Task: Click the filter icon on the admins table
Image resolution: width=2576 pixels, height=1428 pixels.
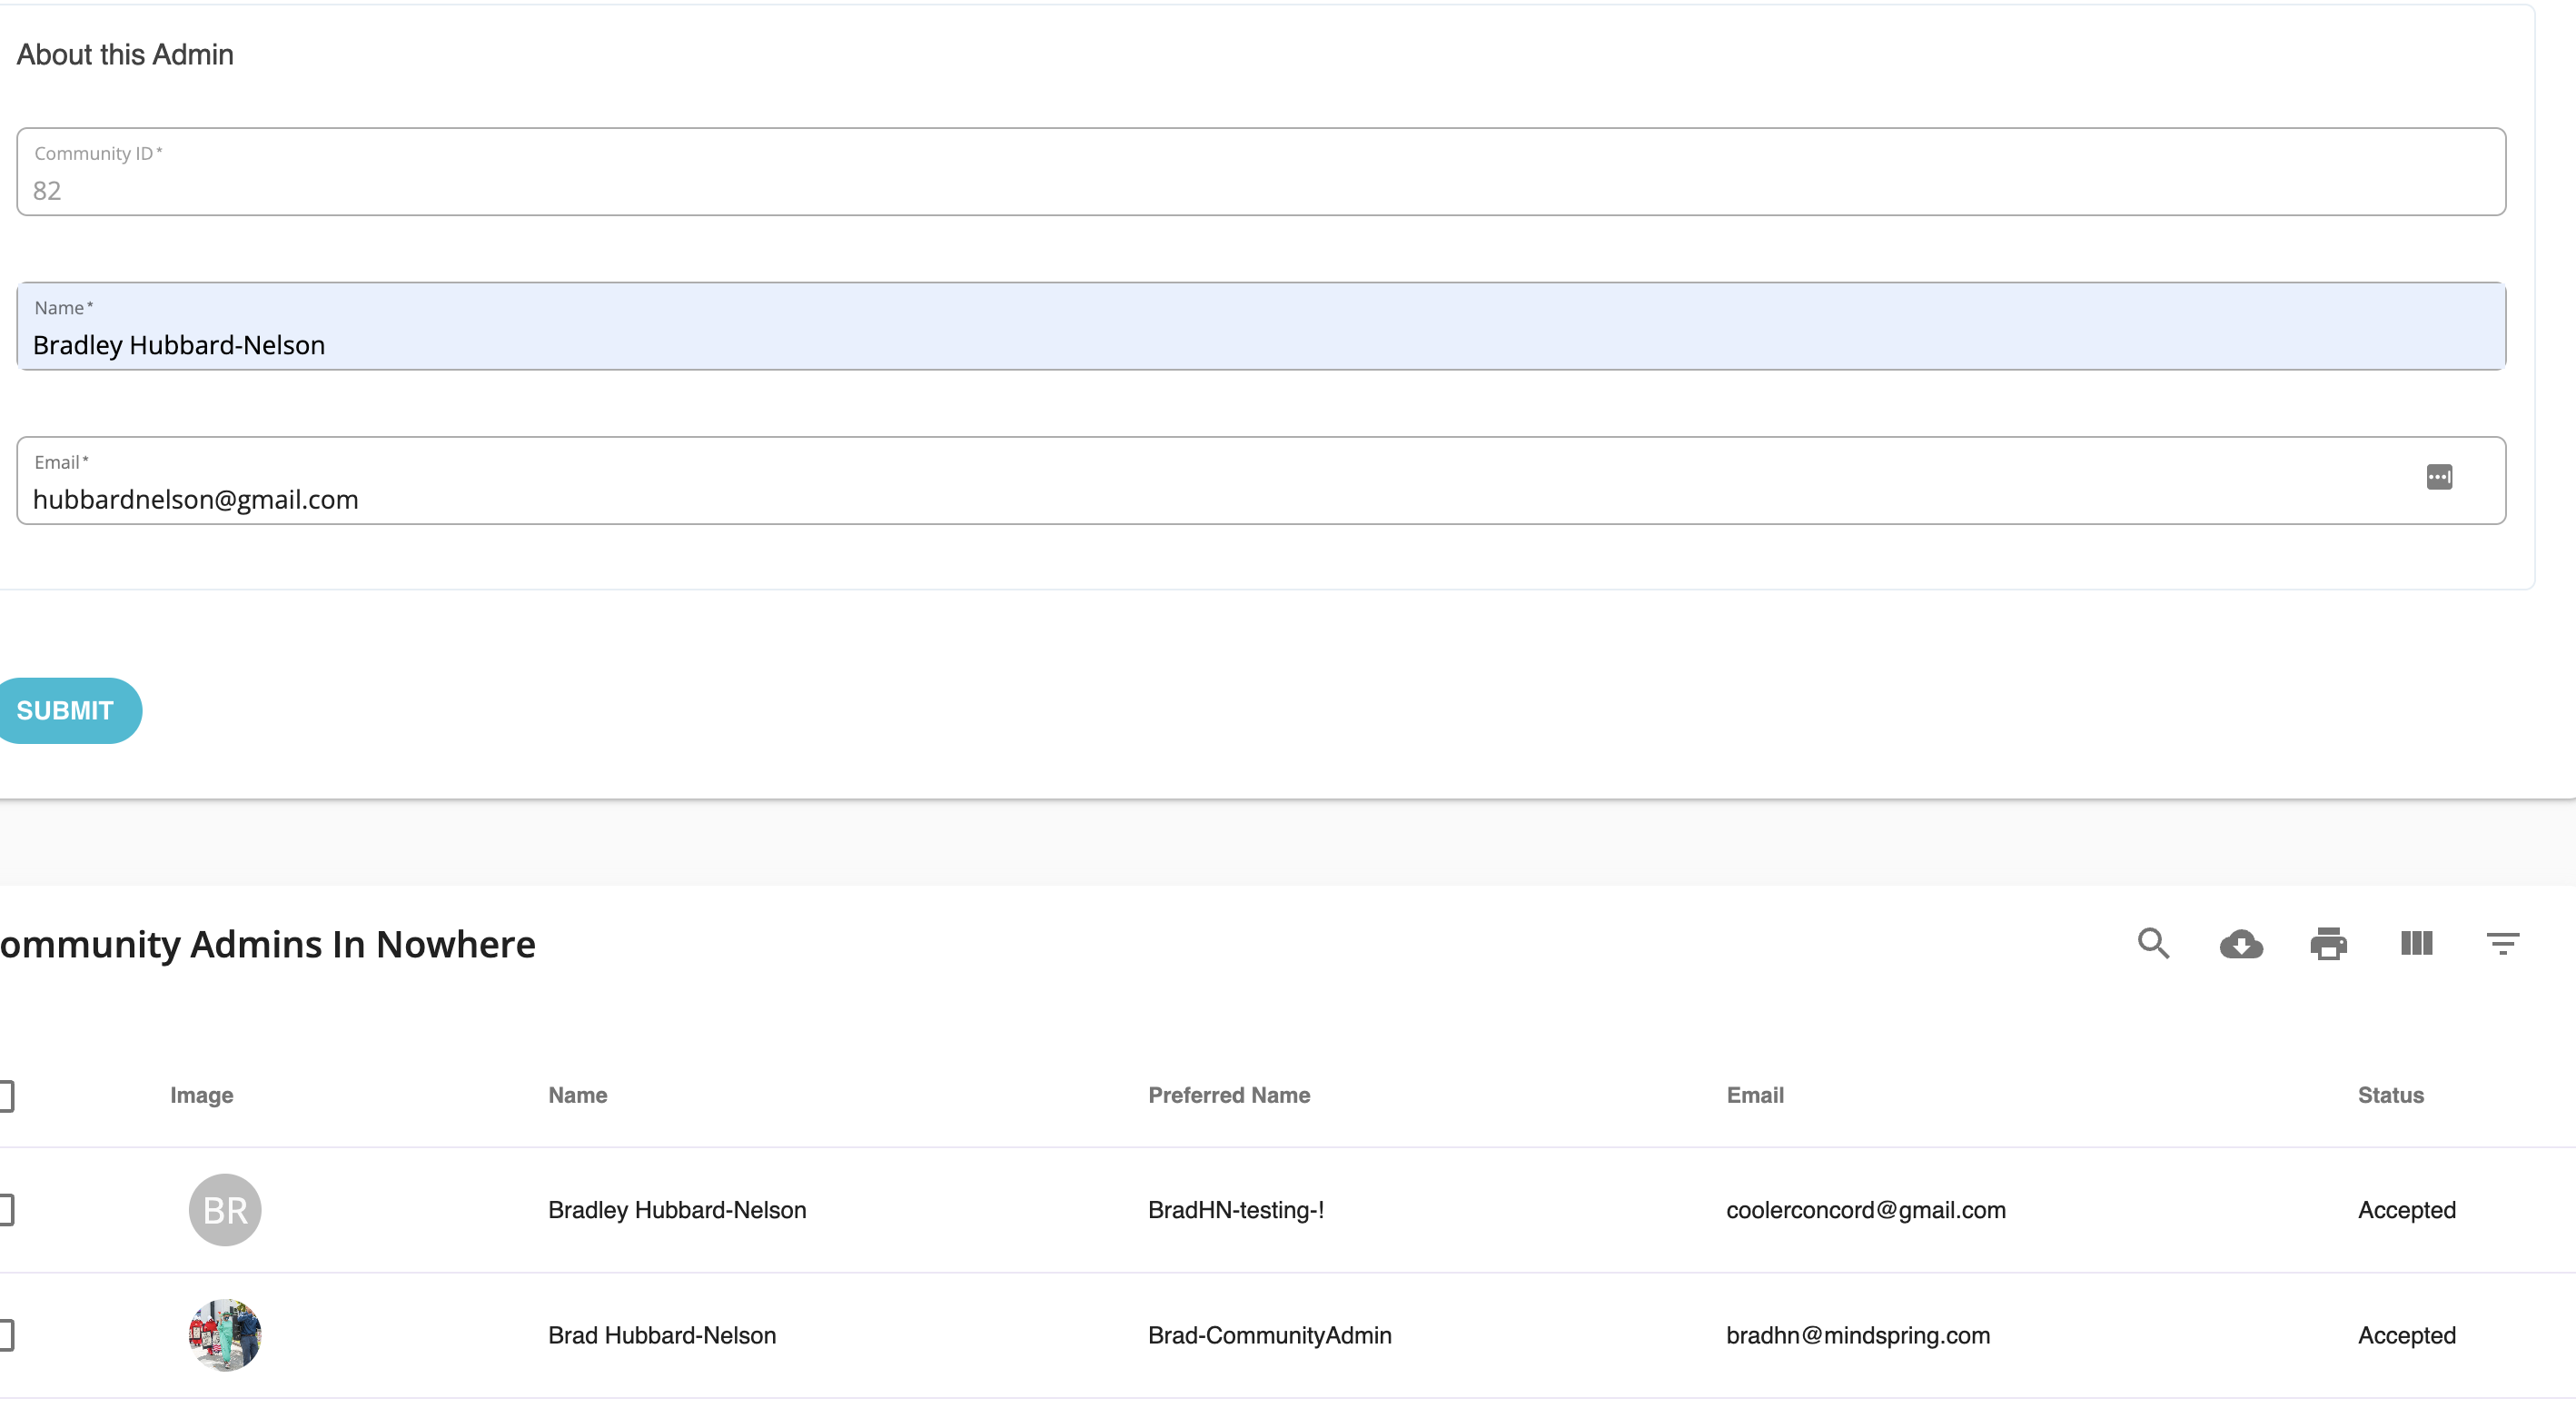Action: pyautogui.click(x=2503, y=944)
